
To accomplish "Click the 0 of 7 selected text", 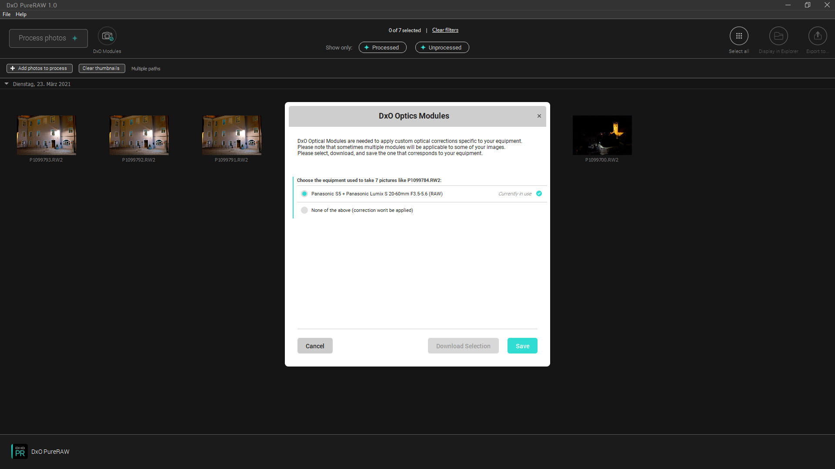I will (405, 30).
